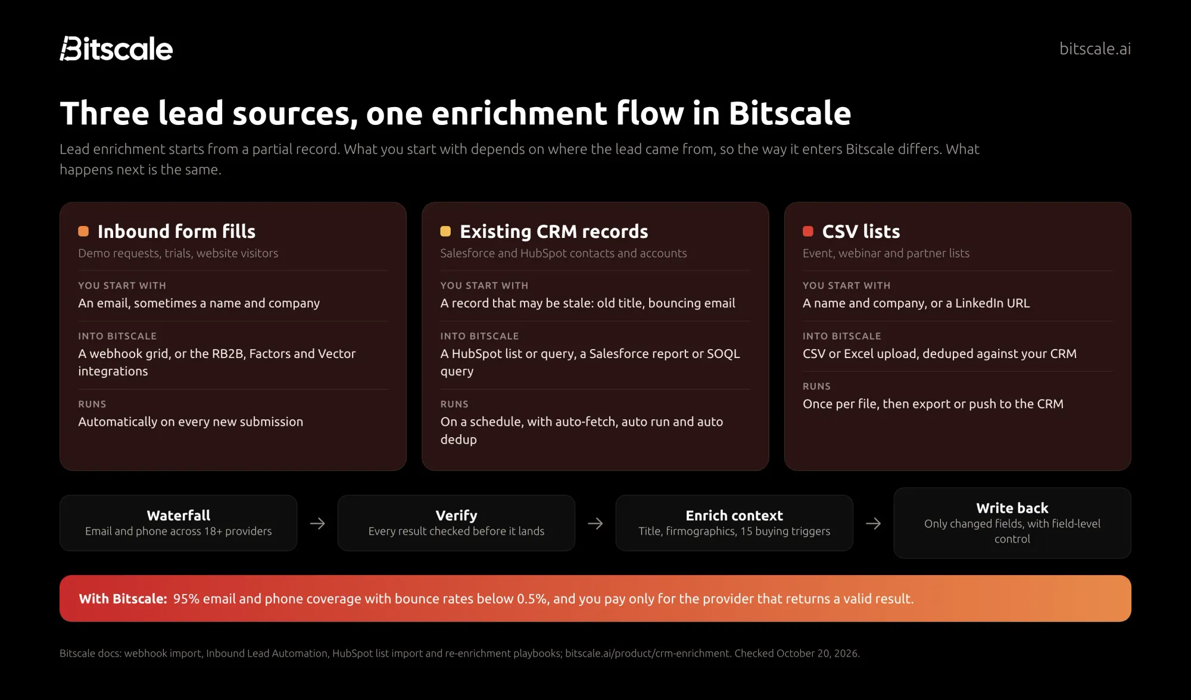The image size is (1191, 700).
Task: Click 'Event, webinar and partner lists' subtitle
Action: [886, 253]
